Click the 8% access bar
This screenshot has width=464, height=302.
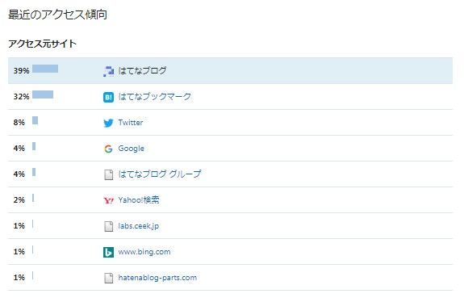[x=35, y=120]
